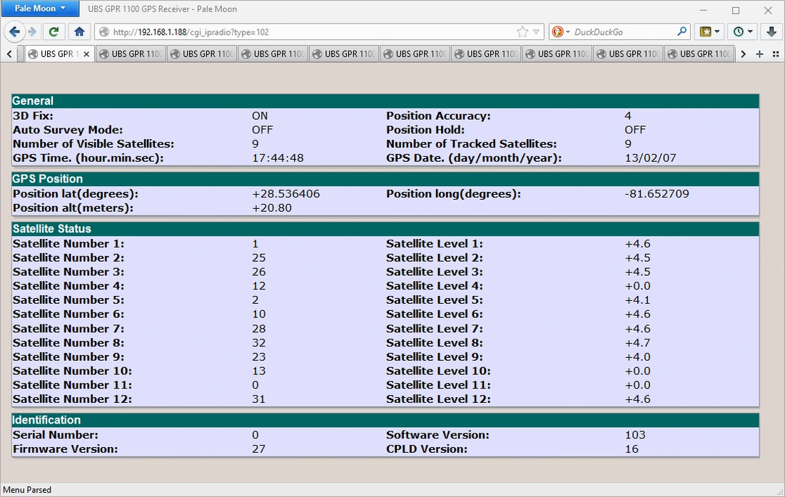Image resolution: width=785 pixels, height=497 pixels.
Task: Click the CPLD Version value 16
Action: click(x=632, y=449)
